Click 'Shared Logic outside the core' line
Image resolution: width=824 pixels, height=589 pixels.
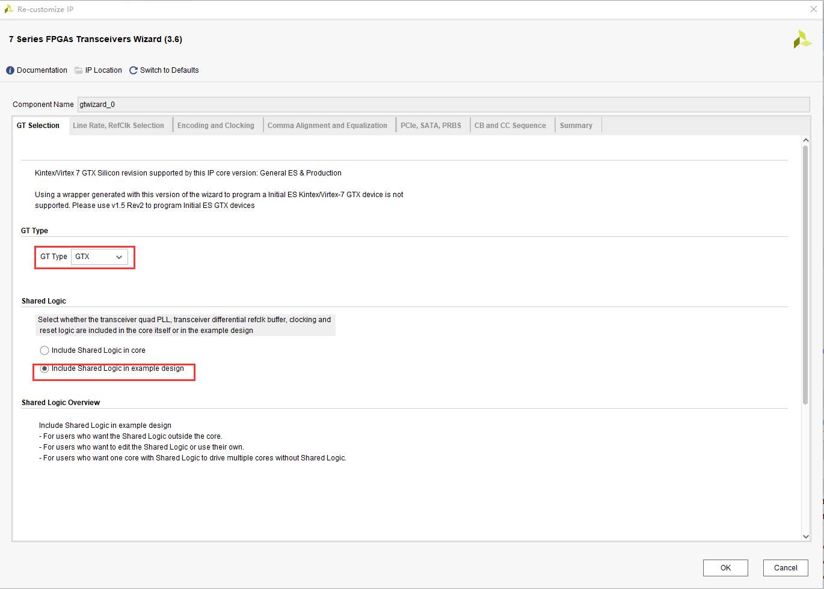coord(131,436)
